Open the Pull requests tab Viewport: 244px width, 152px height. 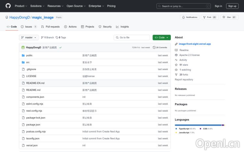[x=50, y=27]
